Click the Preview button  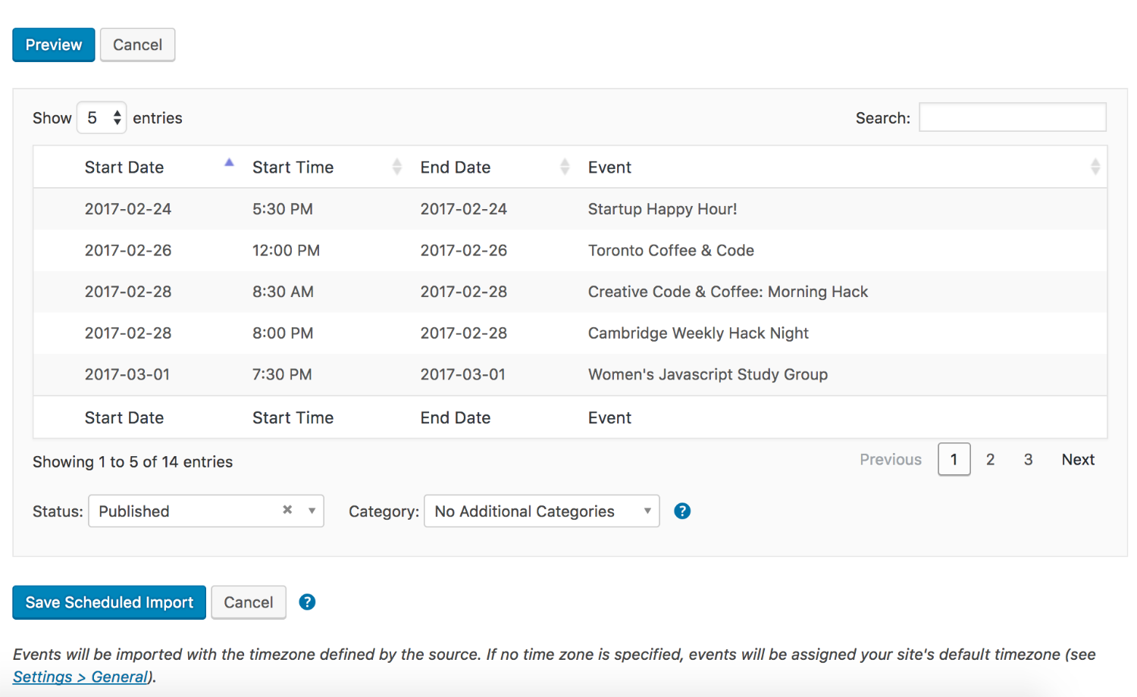pyautogui.click(x=53, y=45)
